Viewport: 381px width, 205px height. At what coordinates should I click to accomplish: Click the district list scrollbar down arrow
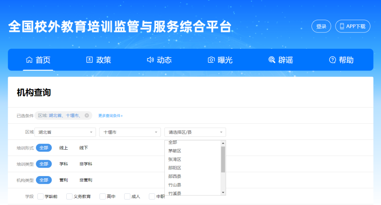(223, 193)
